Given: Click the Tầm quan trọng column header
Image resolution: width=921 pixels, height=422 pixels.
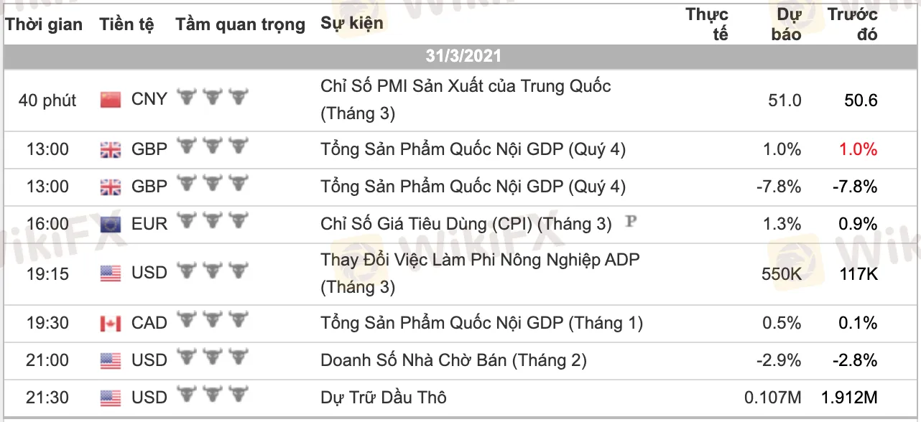Looking at the screenshot, I should (x=240, y=24).
